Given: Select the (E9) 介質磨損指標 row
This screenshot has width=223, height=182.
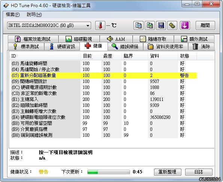Looking at the screenshot, I should (104, 129).
